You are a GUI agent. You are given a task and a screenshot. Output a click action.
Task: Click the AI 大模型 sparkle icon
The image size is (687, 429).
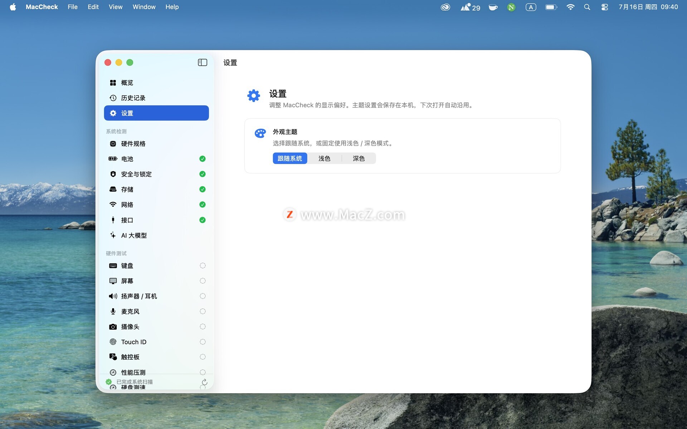click(x=113, y=235)
